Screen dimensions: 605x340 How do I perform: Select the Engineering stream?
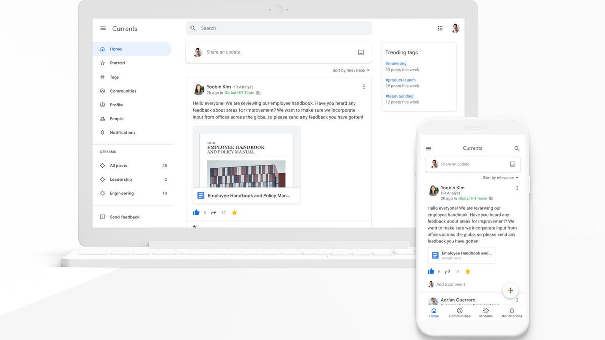coord(133,193)
